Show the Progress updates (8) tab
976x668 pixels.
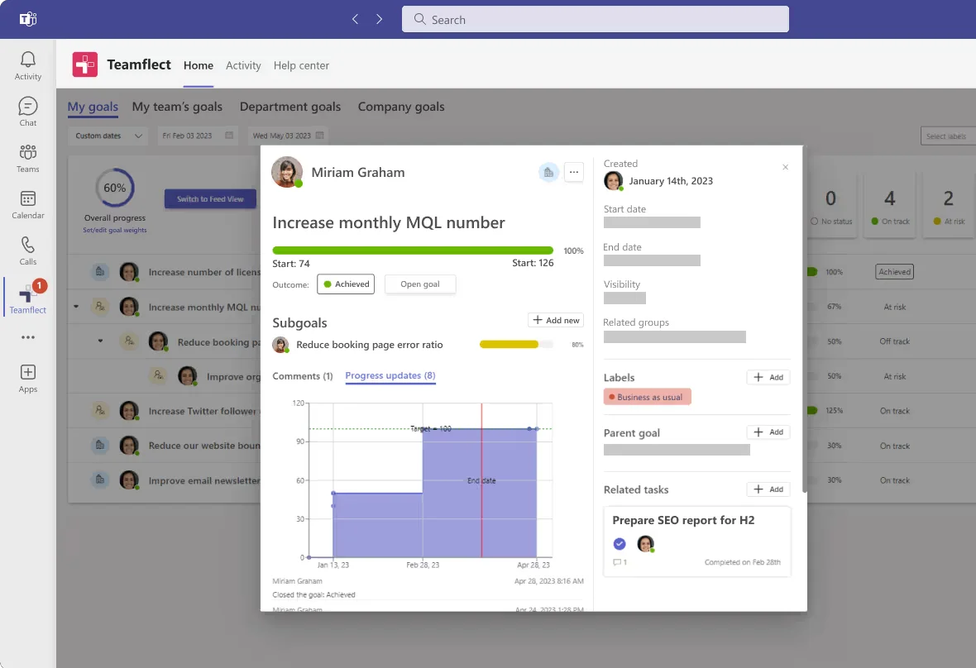click(390, 375)
